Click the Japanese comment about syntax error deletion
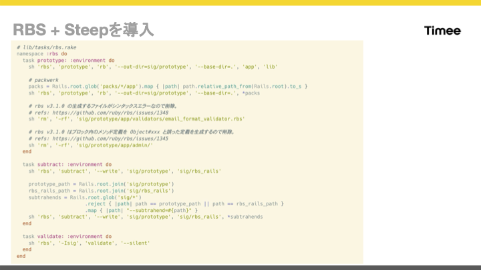The width and height of the screenshot is (481, 270). tap(103, 106)
